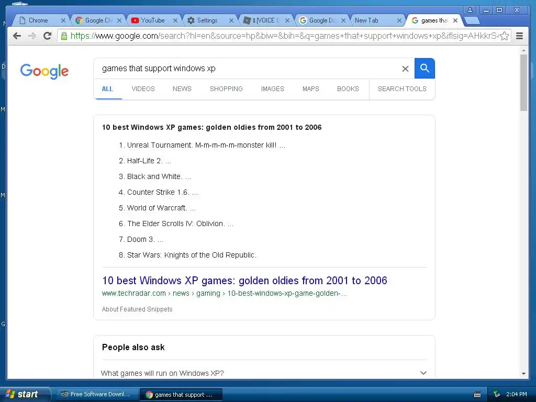Screen dimensions: 536x402
Task: Click the featured snippet bold heading
Action: 211,127
